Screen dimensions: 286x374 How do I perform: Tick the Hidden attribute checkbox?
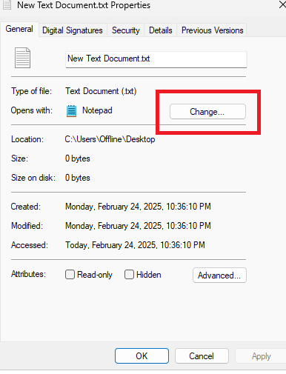pyautogui.click(x=129, y=274)
